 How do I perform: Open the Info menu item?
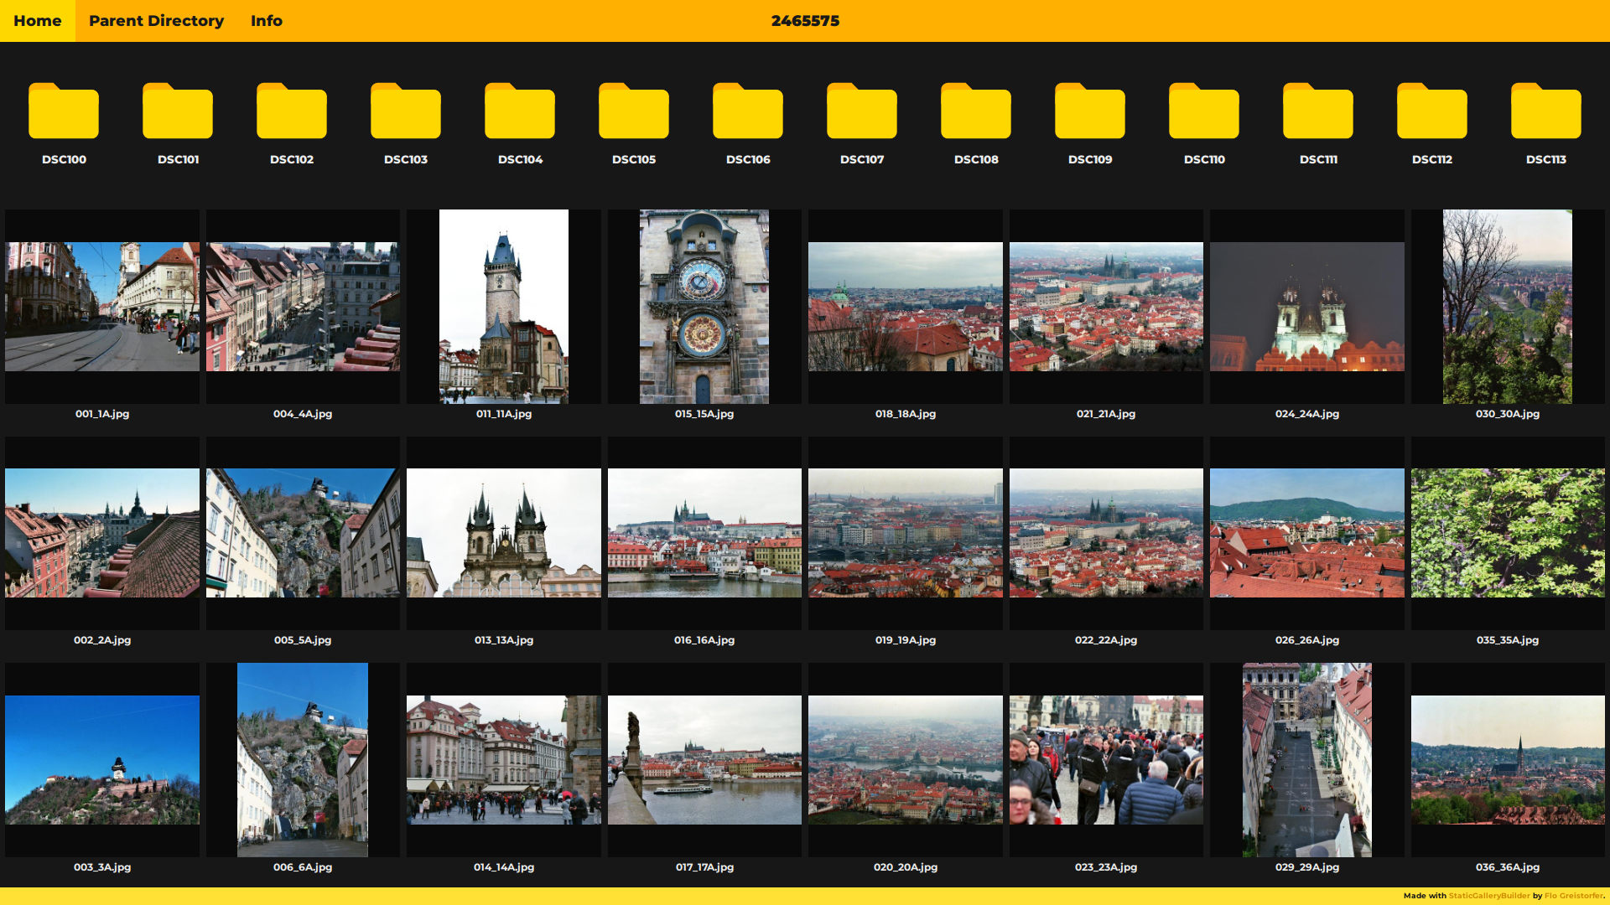coord(267,21)
